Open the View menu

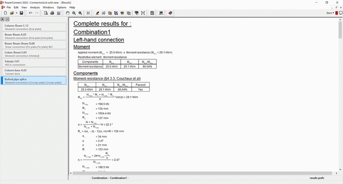(24, 7)
